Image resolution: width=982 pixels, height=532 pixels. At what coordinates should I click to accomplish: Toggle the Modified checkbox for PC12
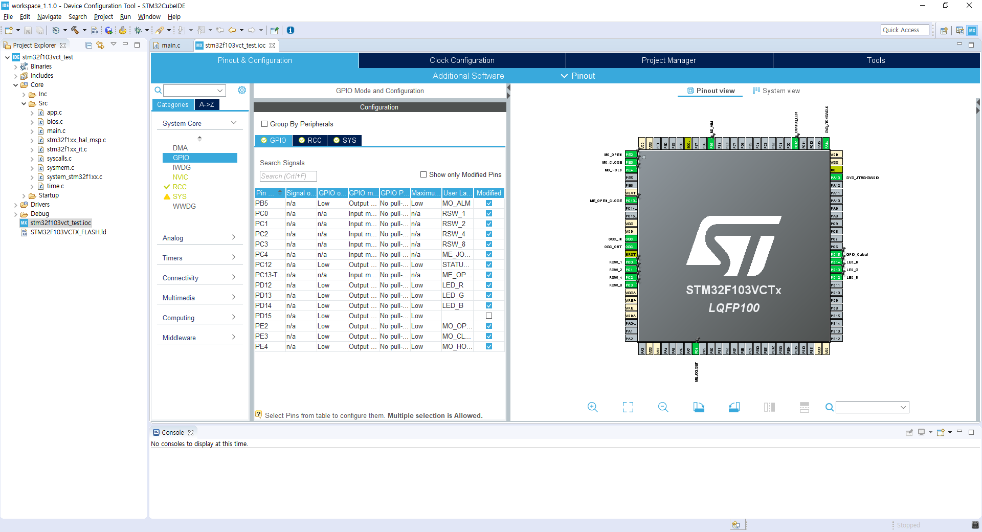coord(489,264)
